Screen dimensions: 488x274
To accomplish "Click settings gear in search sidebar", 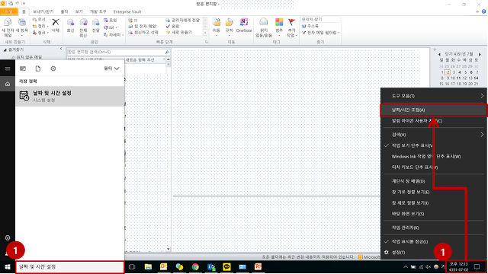I will click(x=8, y=238).
